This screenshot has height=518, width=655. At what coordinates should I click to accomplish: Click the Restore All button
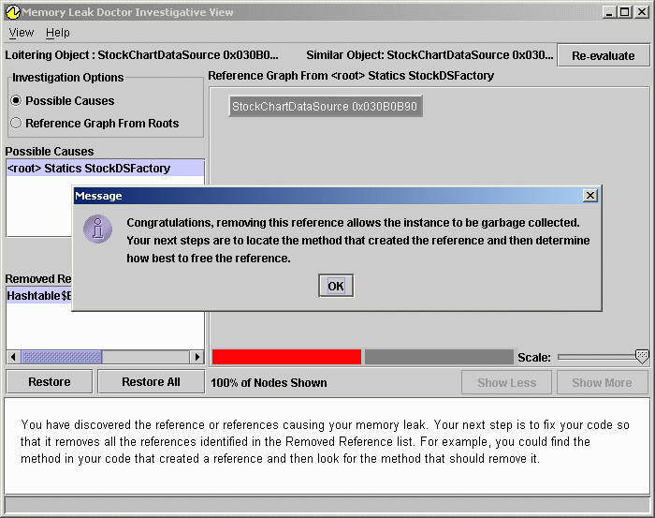(151, 382)
